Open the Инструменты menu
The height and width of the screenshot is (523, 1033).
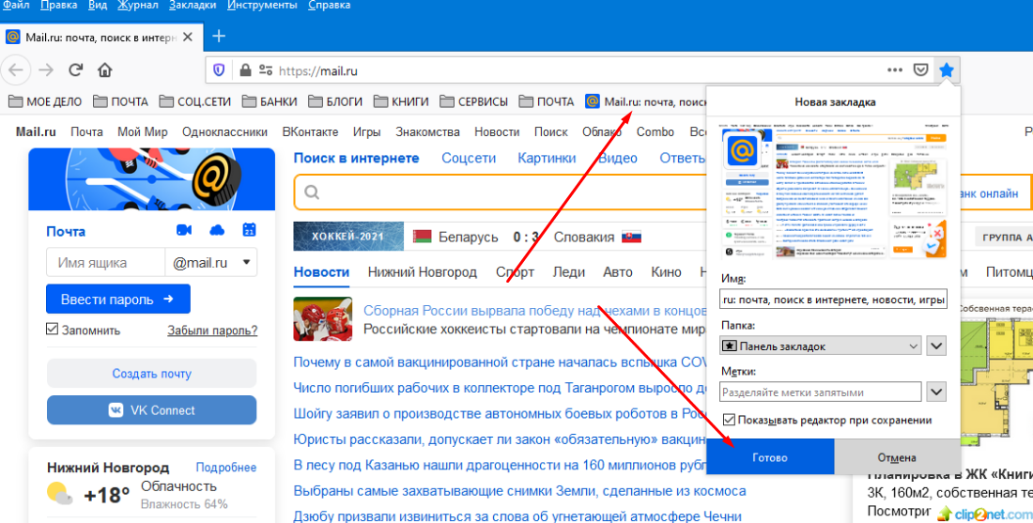(x=262, y=6)
